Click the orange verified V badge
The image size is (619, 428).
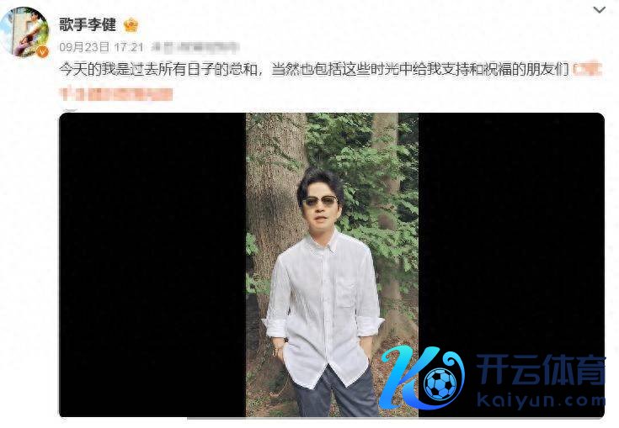(x=42, y=51)
